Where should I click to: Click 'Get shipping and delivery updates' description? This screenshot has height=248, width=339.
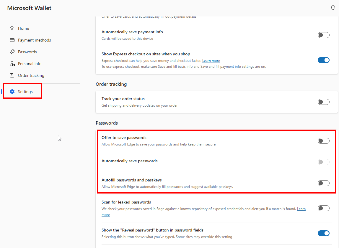point(140,105)
